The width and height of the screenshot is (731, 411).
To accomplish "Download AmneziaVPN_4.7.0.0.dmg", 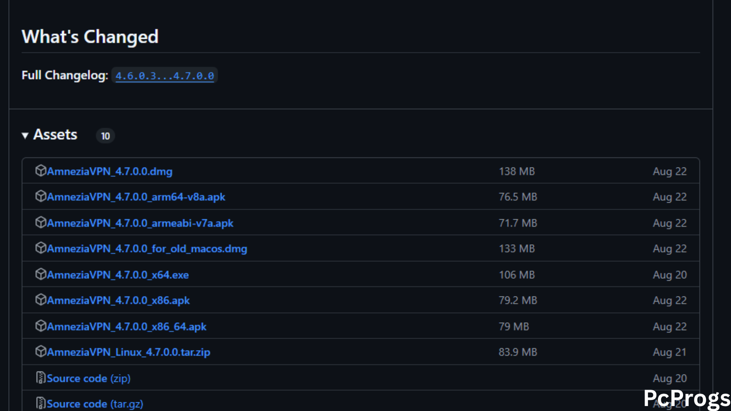I will pos(110,171).
